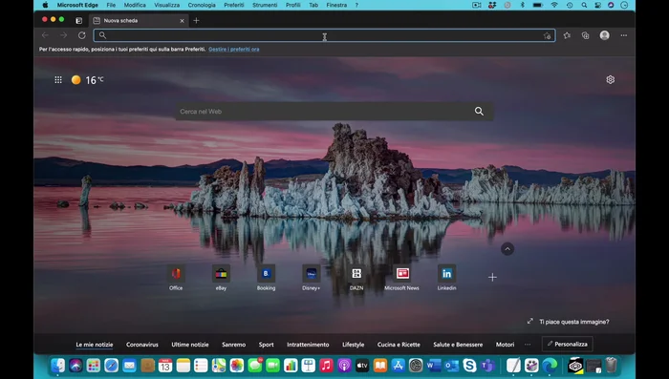Image resolution: width=669 pixels, height=379 pixels.
Task: Open the weather widget showing 16 °C
Action: 88,80
